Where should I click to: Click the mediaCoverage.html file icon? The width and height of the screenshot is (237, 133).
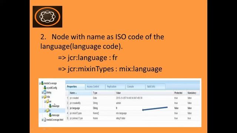(x=45, y=120)
